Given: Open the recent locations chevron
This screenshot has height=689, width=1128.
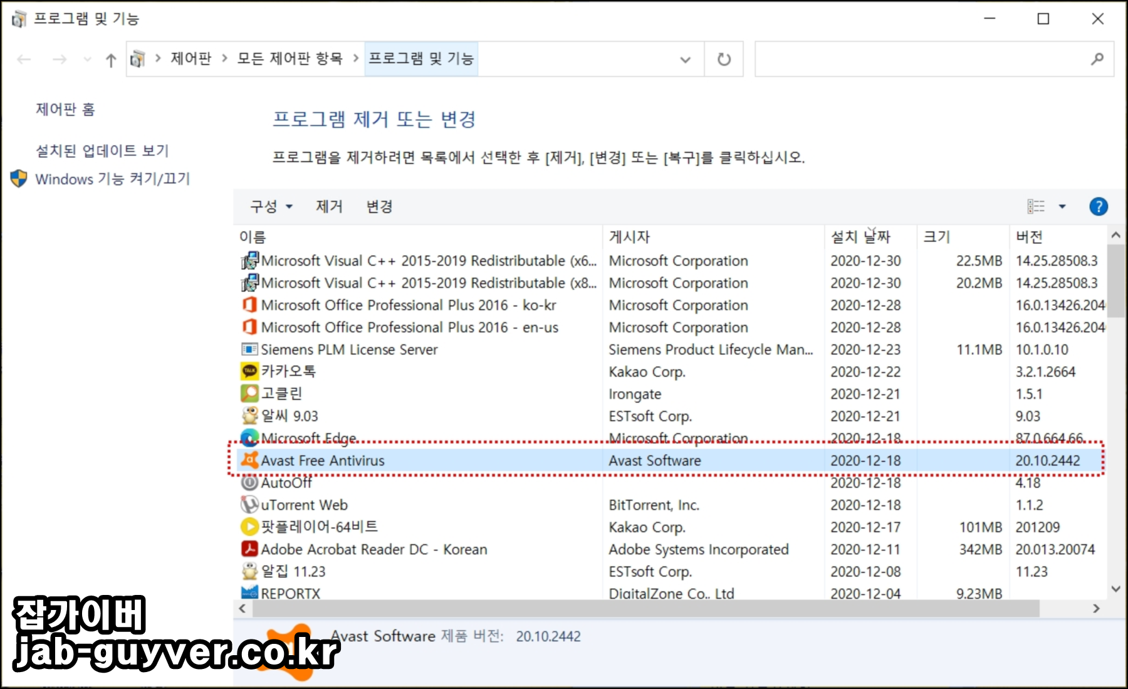Looking at the screenshot, I should 87,60.
